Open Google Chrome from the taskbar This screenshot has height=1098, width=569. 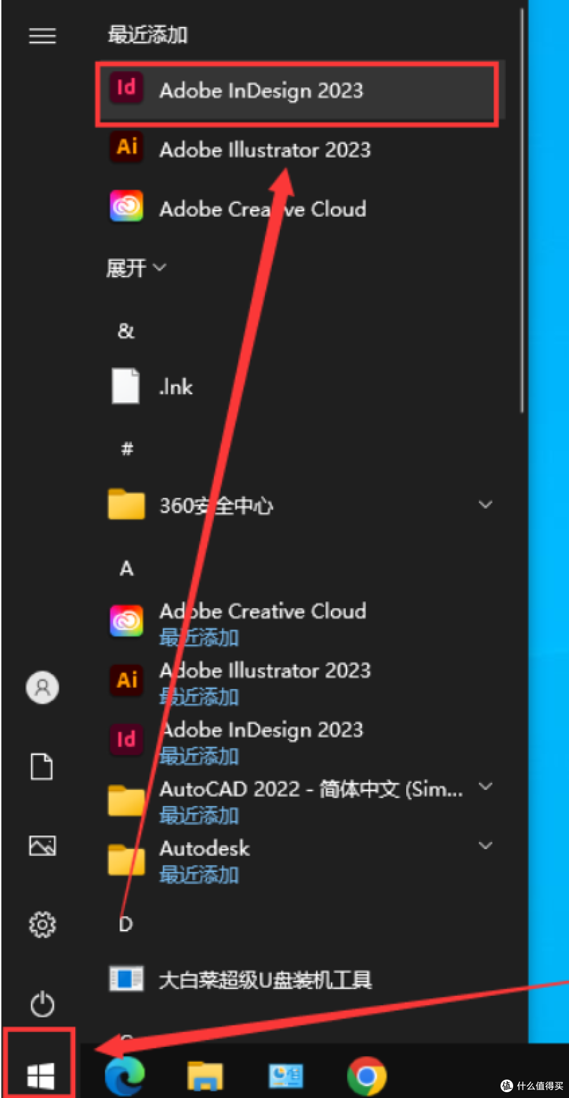[367, 1075]
